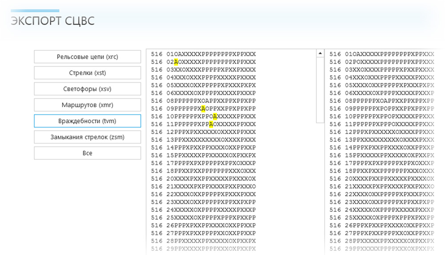Click the scrollbar thumb of the left listing

(320, 90)
